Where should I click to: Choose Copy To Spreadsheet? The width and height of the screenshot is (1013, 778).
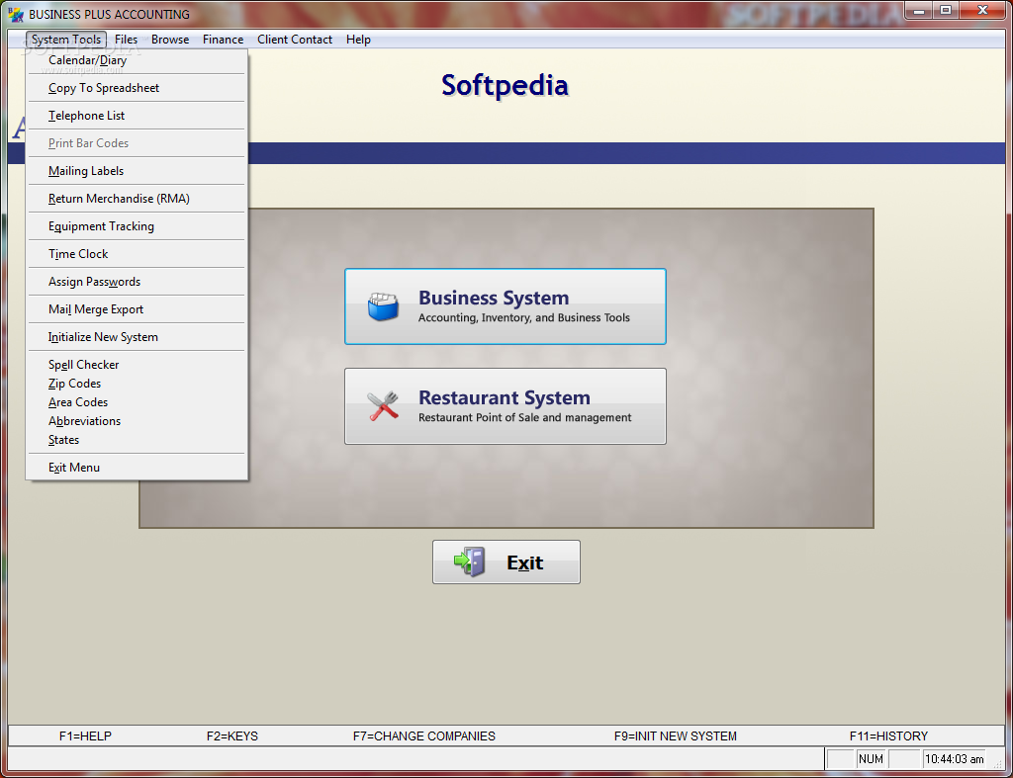click(x=137, y=88)
